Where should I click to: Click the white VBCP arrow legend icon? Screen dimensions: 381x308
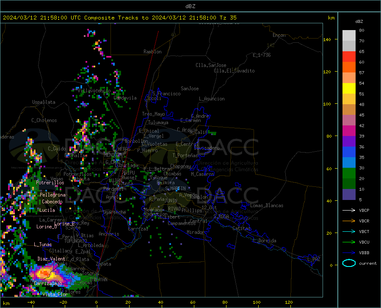[349, 210]
